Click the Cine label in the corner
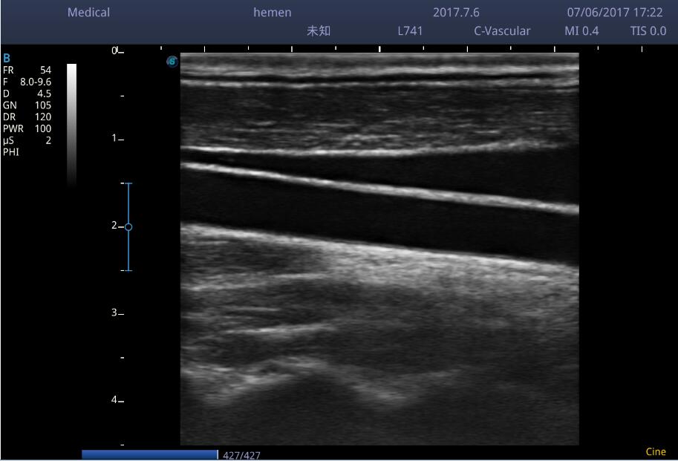This screenshot has width=678, height=461. point(656,451)
